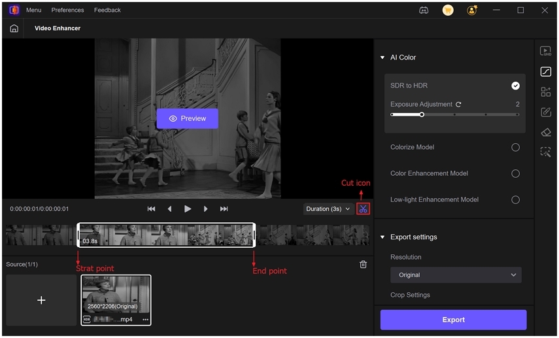Delete source with trash icon

tap(363, 264)
